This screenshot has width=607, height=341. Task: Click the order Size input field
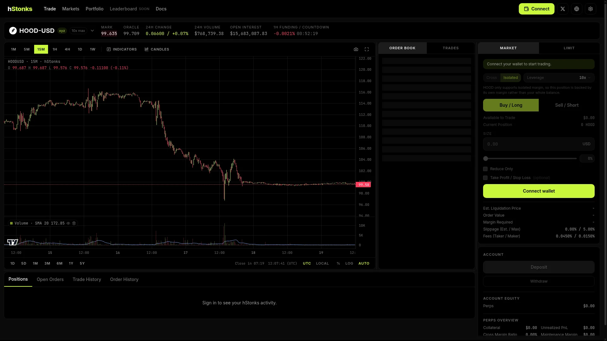point(539,144)
